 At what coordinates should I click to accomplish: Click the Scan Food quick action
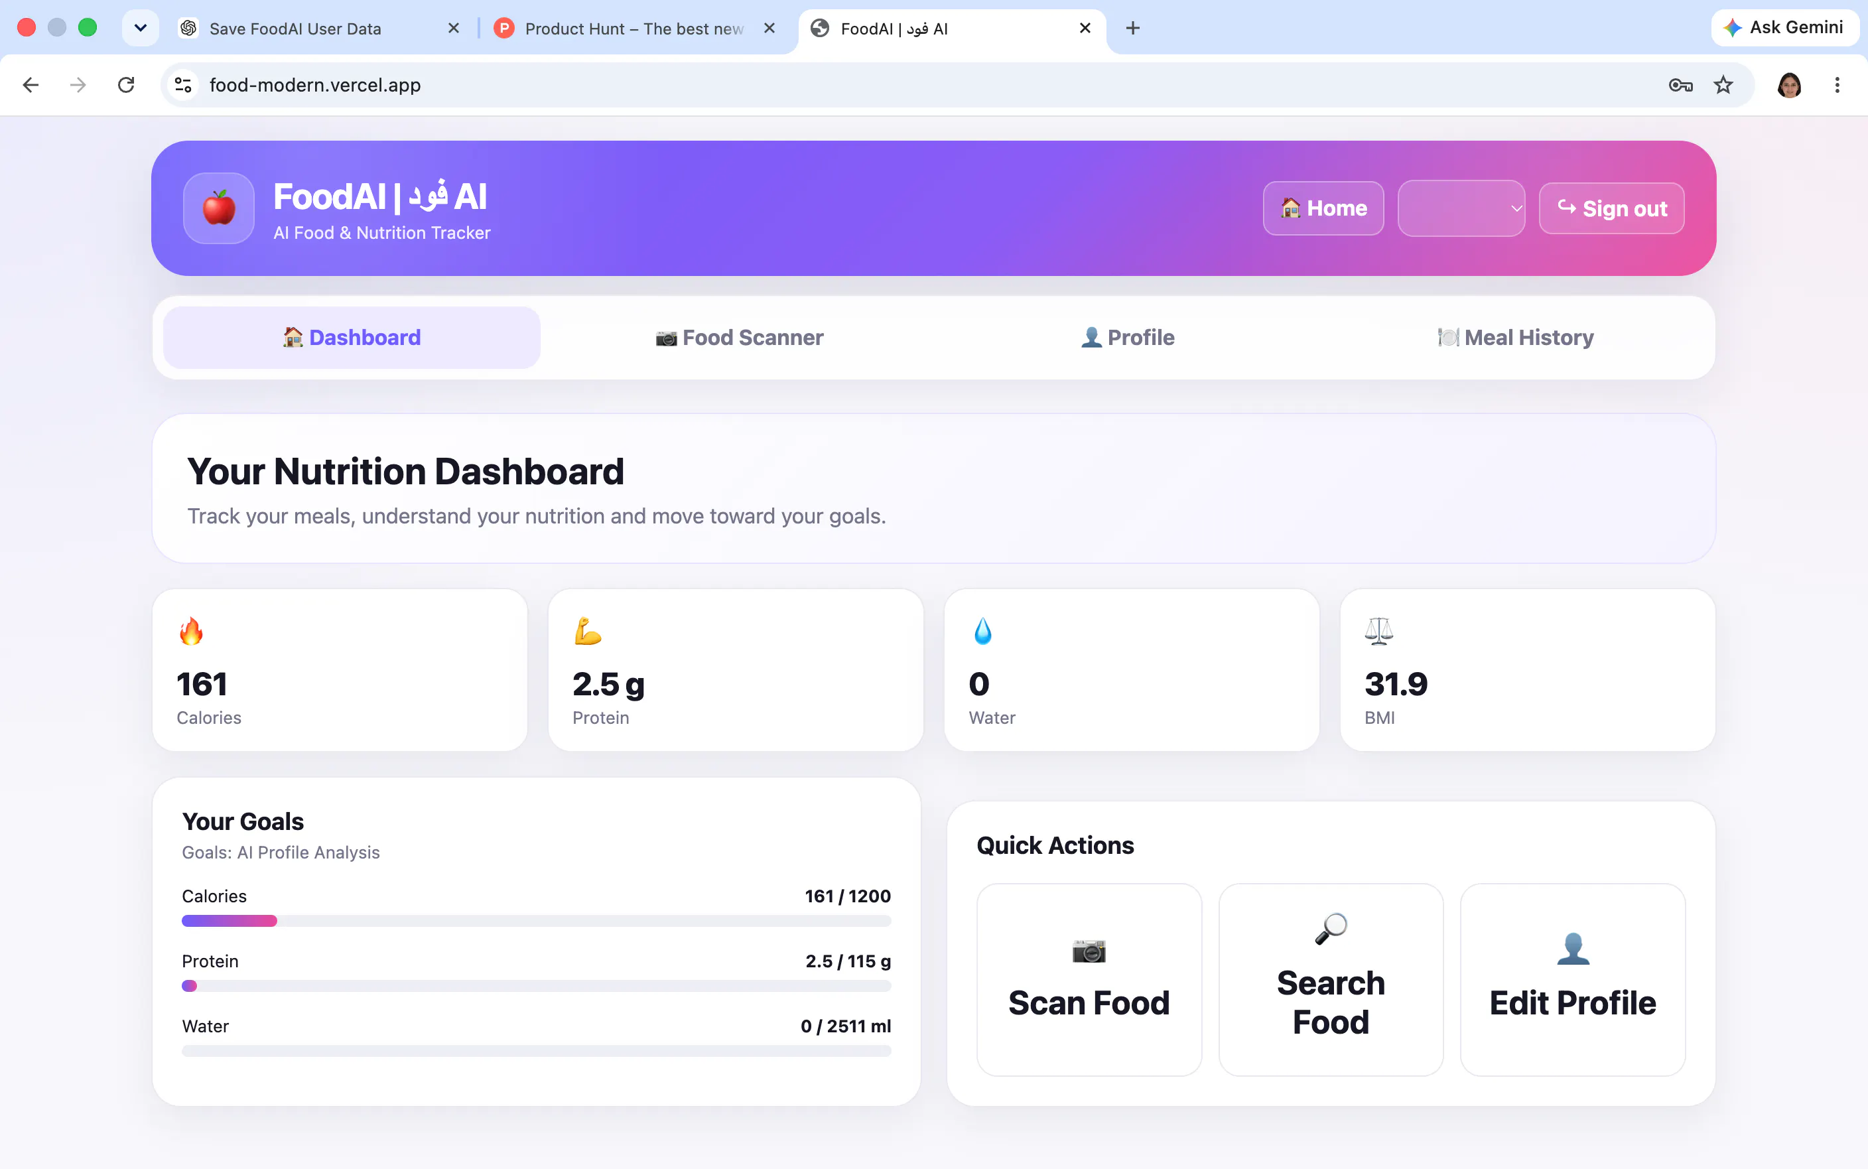[1089, 979]
